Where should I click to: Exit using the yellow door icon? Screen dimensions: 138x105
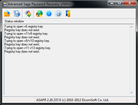coord(68,14)
